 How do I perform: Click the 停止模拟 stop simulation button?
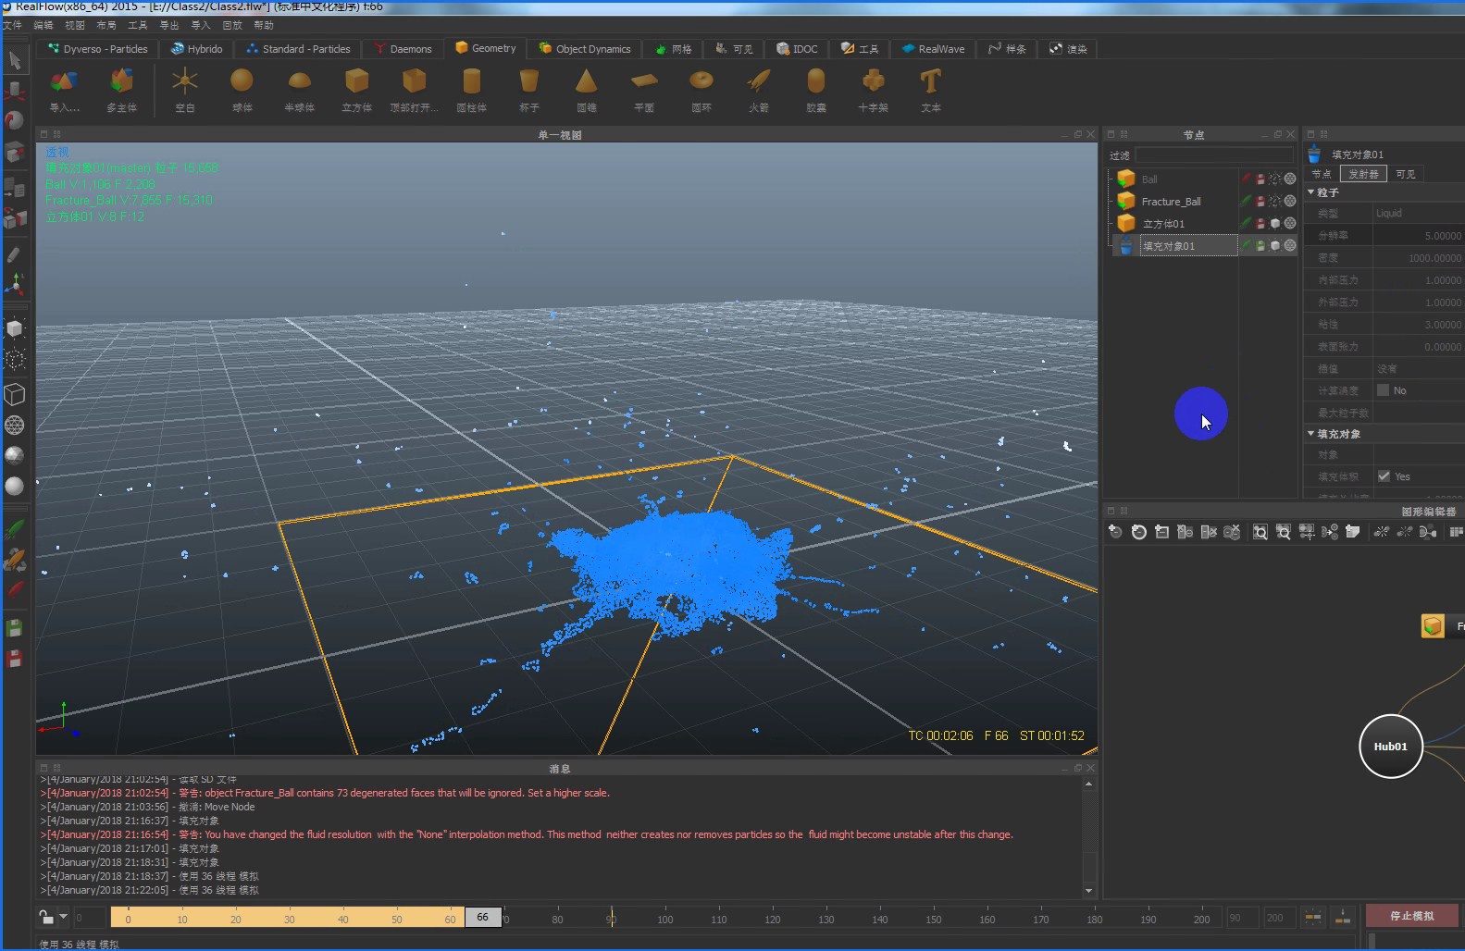(x=1412, y=916)
